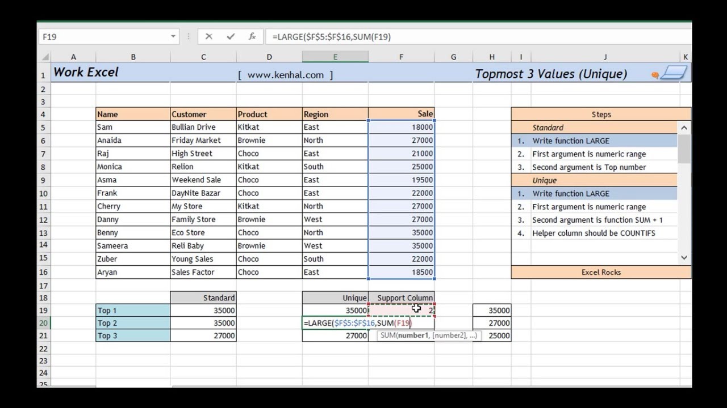Screen dimensions: 727x408
Task: Select row 20 header
Action: tap(44, 323)
